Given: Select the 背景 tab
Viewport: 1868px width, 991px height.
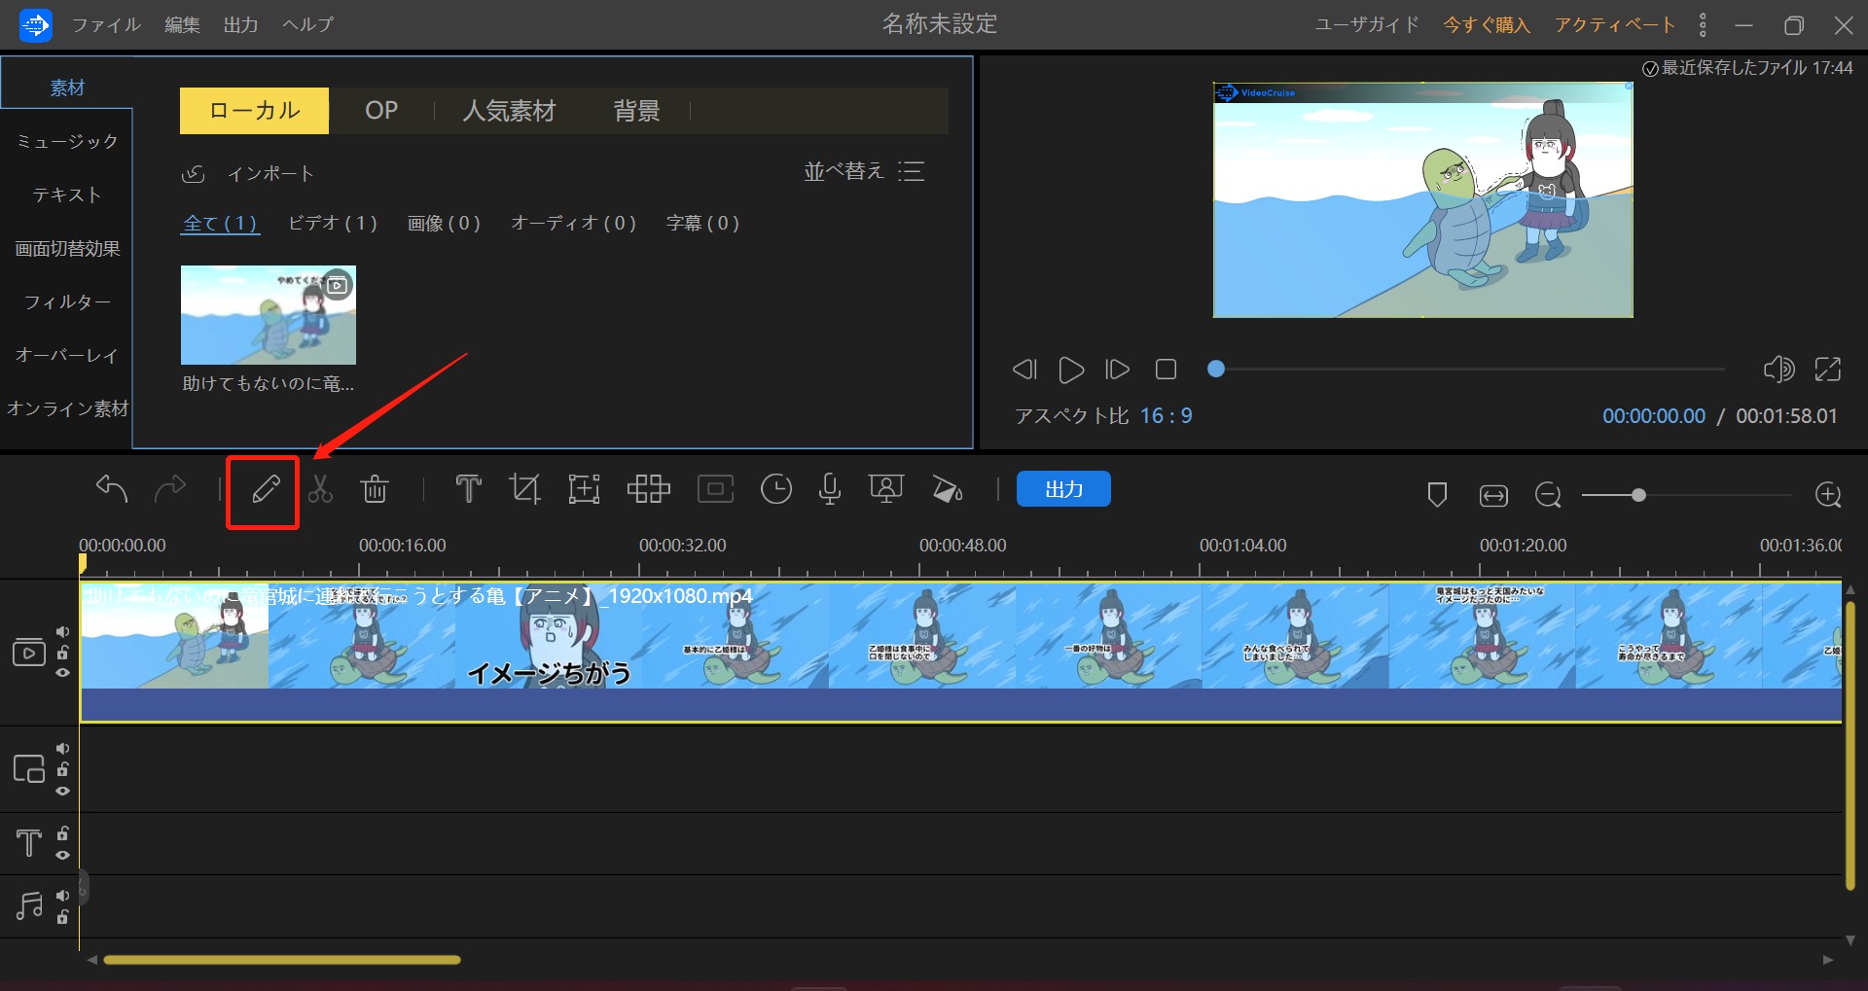Looking at the screenshot, I should point(636,111).
